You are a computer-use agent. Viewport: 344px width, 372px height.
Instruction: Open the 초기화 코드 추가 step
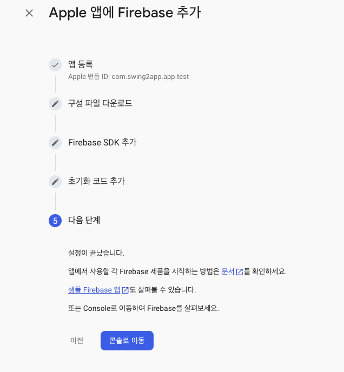click(96, 181)
